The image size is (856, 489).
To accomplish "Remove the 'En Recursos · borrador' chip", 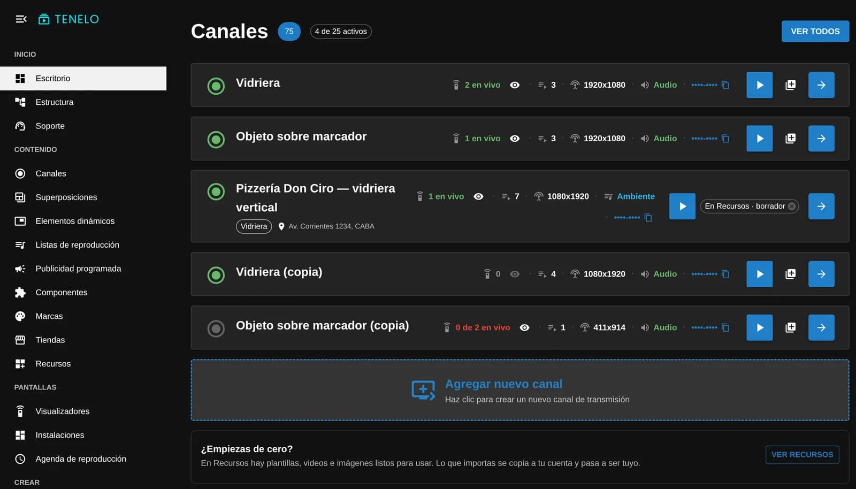I will [x=792, y=207].
